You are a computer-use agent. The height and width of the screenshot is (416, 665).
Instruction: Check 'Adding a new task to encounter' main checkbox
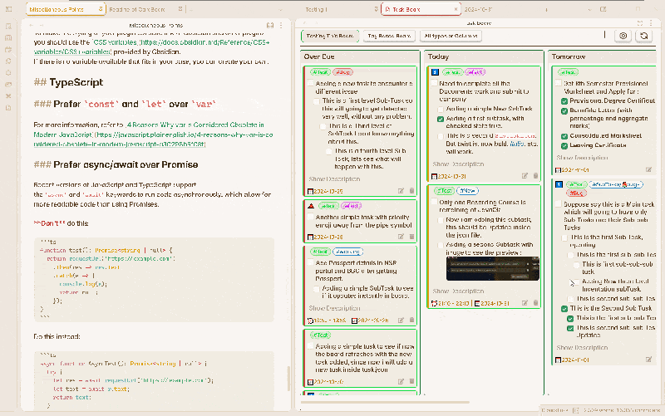tap(310, 84)
